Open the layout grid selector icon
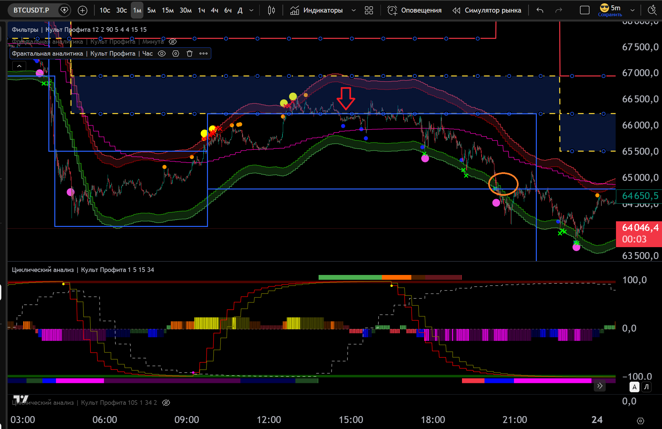This screenshot has height=429, width=662. [369, 10]
